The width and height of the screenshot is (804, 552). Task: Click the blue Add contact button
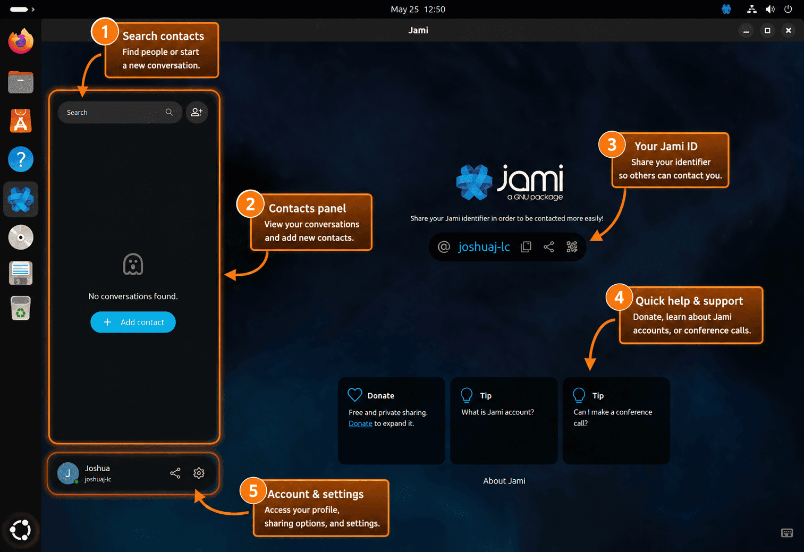coord(133,322)
